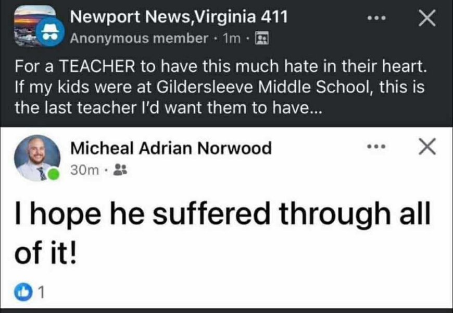
Task: Click the green active status dot
Action: (54, 174)
